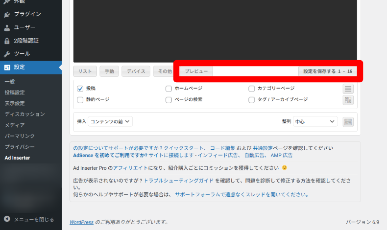This screenshot has height=230, width=387.
Task: Open the AdSense を初めてご利用ですか? link
Action: pos(110,156)
